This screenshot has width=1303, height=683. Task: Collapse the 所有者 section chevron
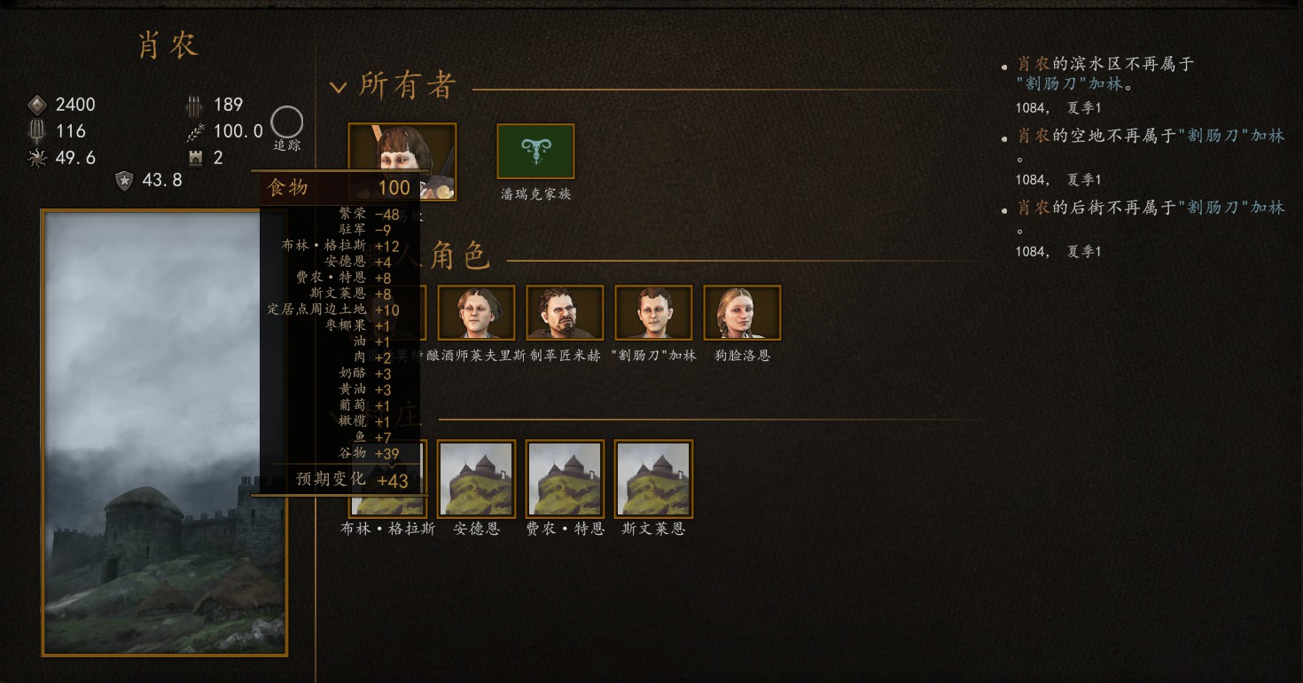[x=338, y=87]
